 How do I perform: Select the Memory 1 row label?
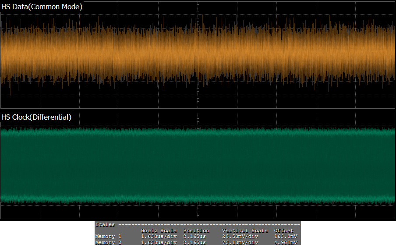108,237
